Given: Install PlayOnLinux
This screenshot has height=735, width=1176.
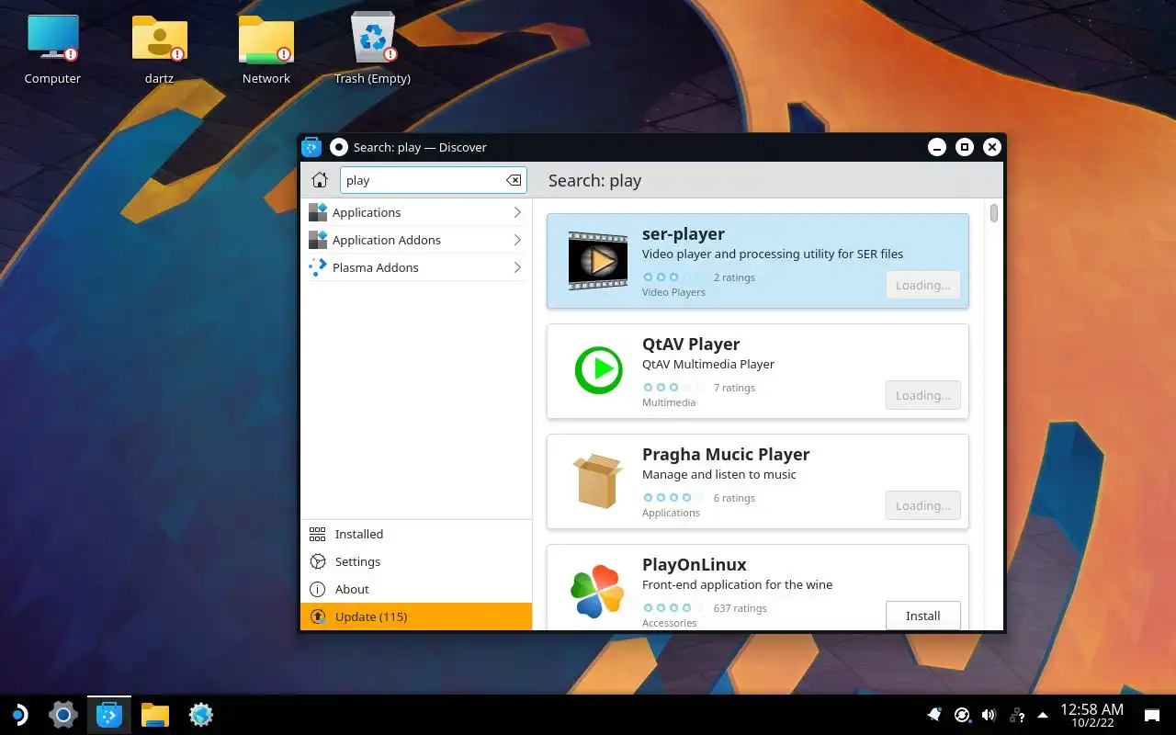Looking at the screenshot, I should [923, 616].
